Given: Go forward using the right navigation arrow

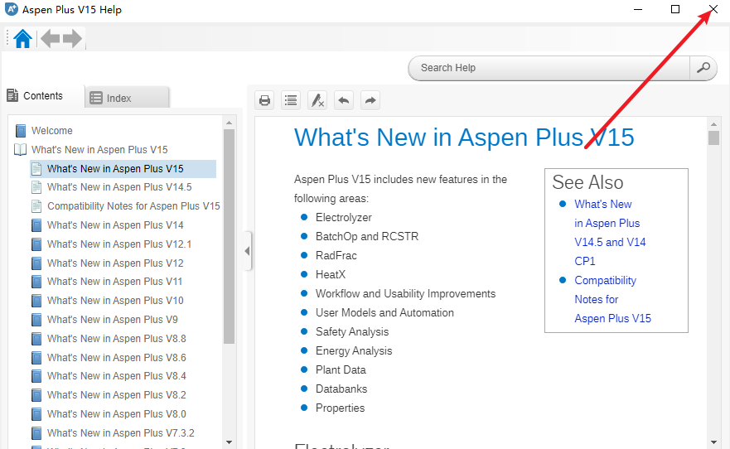Looking at the screenshot, I should pyautogui.click(x=73, y=39).
